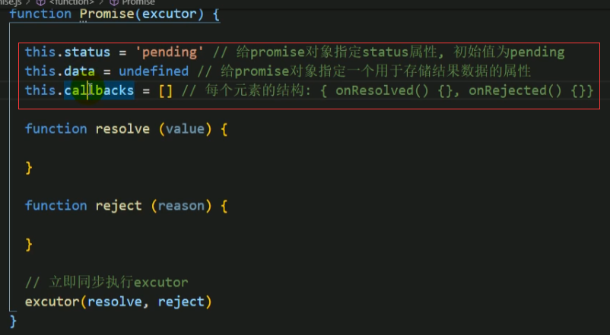Click the reason parameter of reject
This screenshot has width=610, height=335.
pyautogui.click(x=181, y=206)
